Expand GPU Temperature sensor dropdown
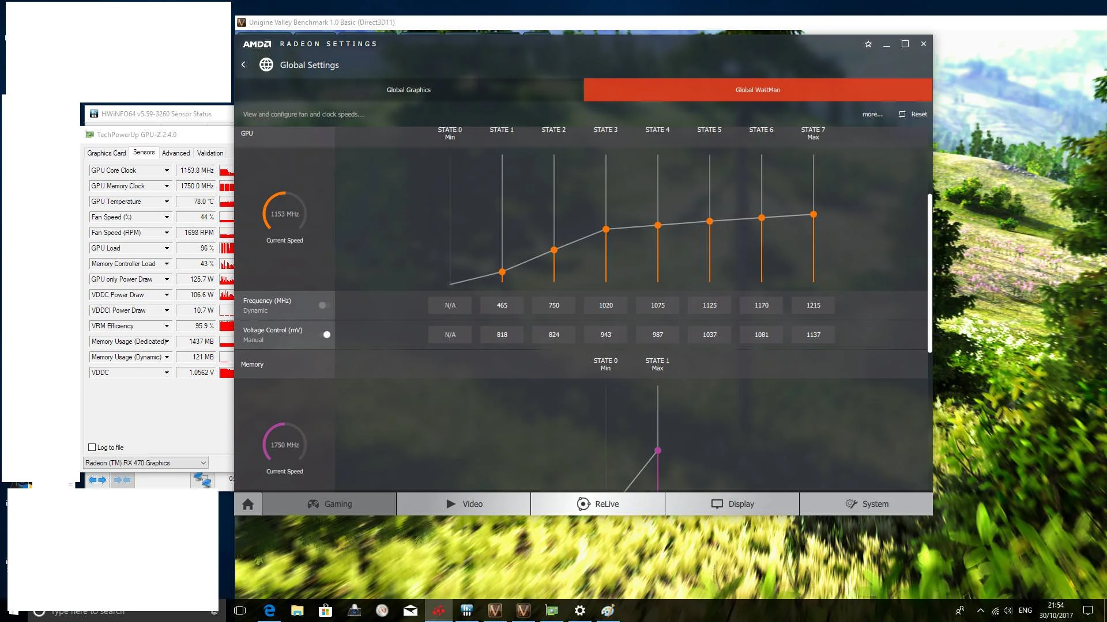Screen dimensions: 1107x622 (167, 202)
